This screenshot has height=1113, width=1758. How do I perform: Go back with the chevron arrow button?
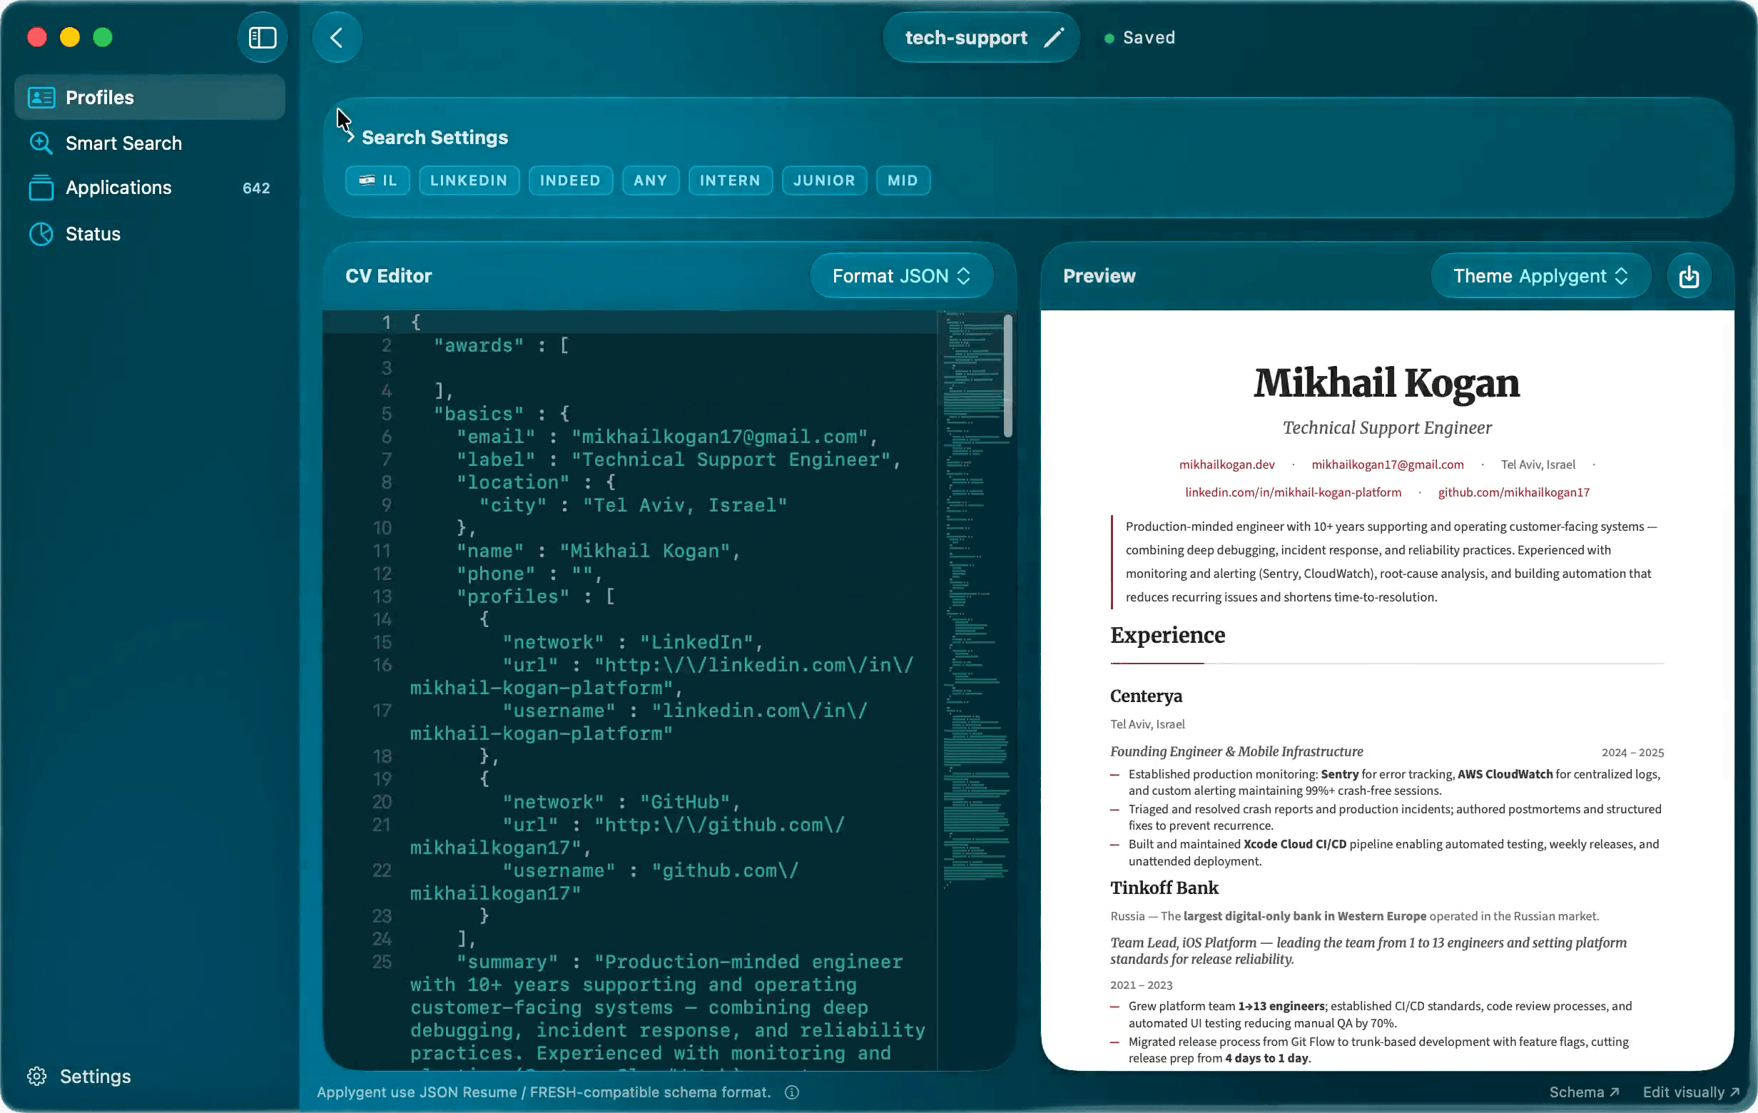click(337, 37)
